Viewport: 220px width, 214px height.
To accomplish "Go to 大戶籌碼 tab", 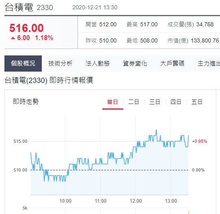I will click(x=172, y=64).
